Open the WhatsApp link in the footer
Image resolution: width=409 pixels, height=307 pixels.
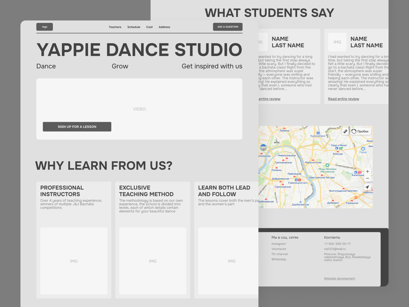click(279, 259)
